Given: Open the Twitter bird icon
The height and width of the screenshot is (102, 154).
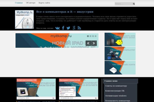Looking at the screenshot, I should point(68,28).
